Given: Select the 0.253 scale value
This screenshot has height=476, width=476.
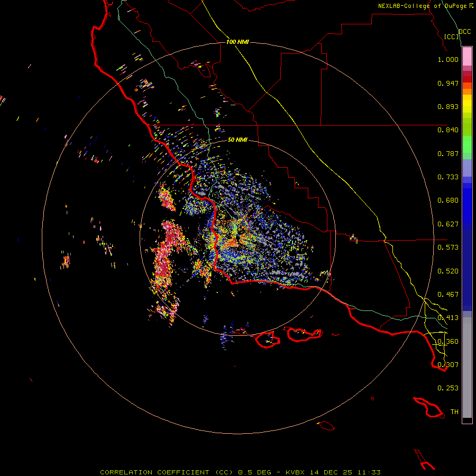Looking at the screenshot, I should 448,388.
